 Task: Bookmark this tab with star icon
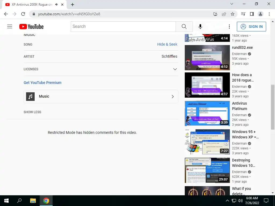(x=233, y=14)
